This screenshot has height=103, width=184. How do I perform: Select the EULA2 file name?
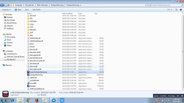(32, 47)
